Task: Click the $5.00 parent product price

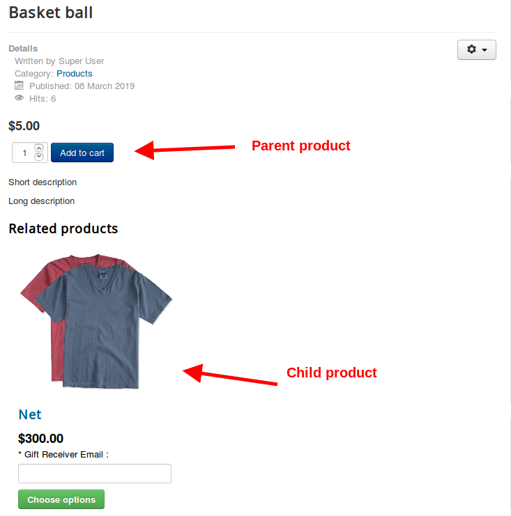Action: click(24, 126)
